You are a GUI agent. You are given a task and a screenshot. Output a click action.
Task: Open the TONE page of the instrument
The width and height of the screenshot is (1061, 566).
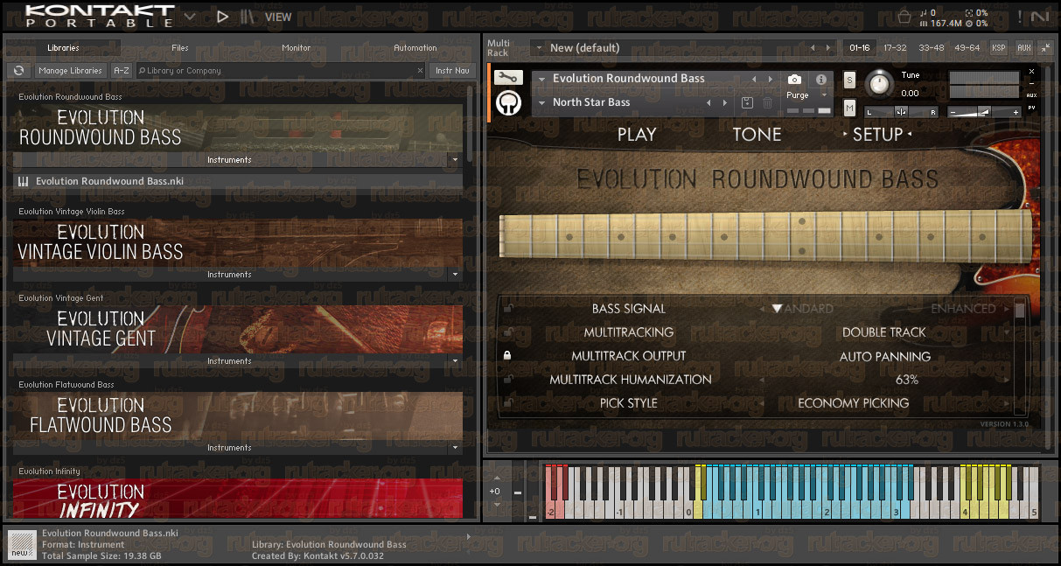(757, 135)
